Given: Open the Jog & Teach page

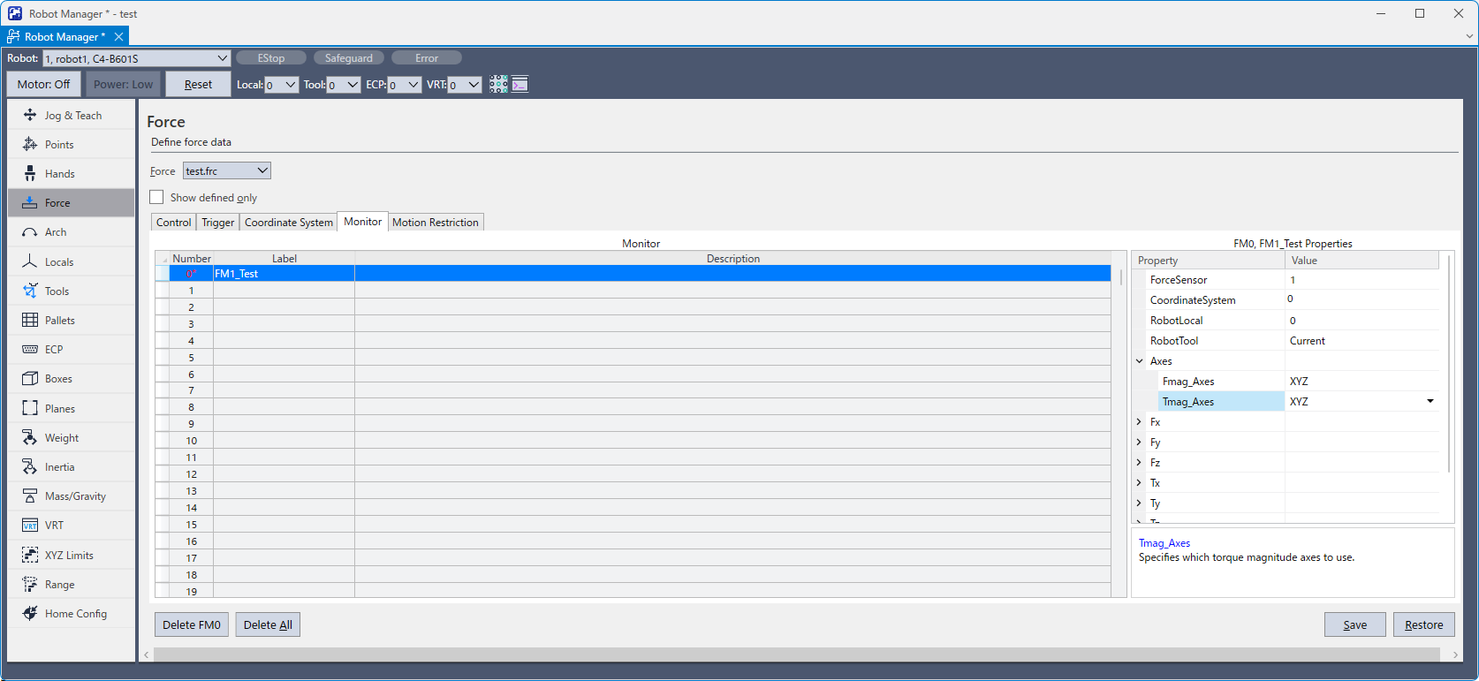Looking at the screenshot, I should coord(72,116).
